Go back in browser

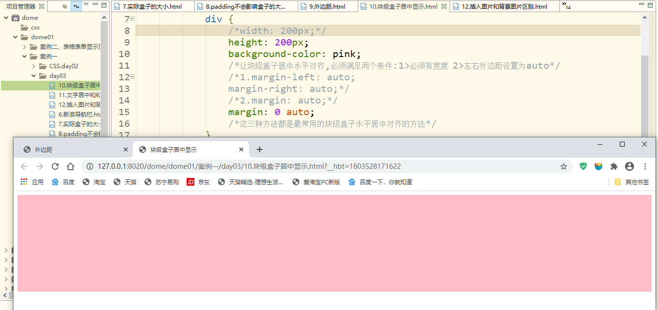24,166
